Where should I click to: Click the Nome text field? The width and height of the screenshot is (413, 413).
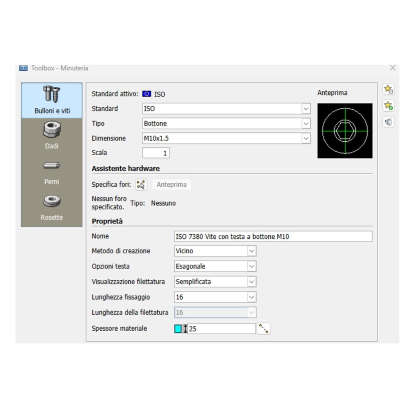click(x=273, y=236)
